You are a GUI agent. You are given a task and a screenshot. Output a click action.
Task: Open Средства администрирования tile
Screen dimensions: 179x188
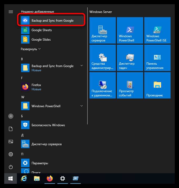point(103,58)
